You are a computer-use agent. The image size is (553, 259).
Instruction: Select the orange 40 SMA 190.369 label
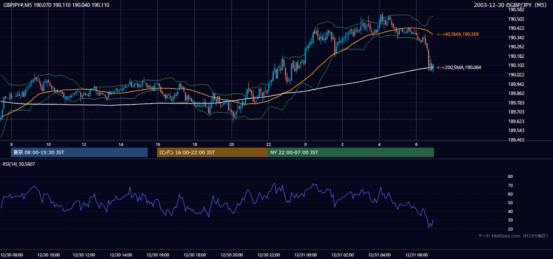(458, 34)
